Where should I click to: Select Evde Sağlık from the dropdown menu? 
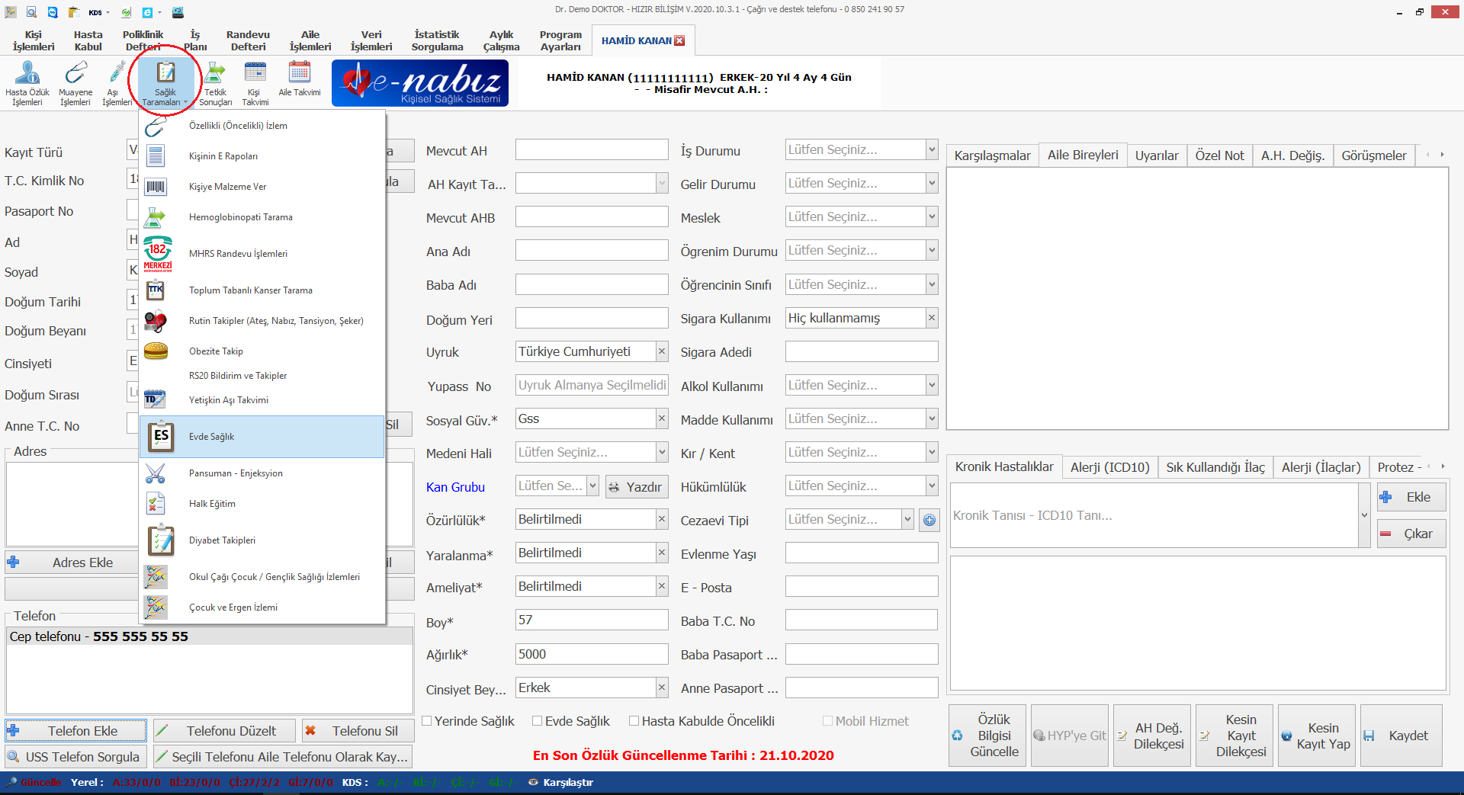[x=211, y=437]
